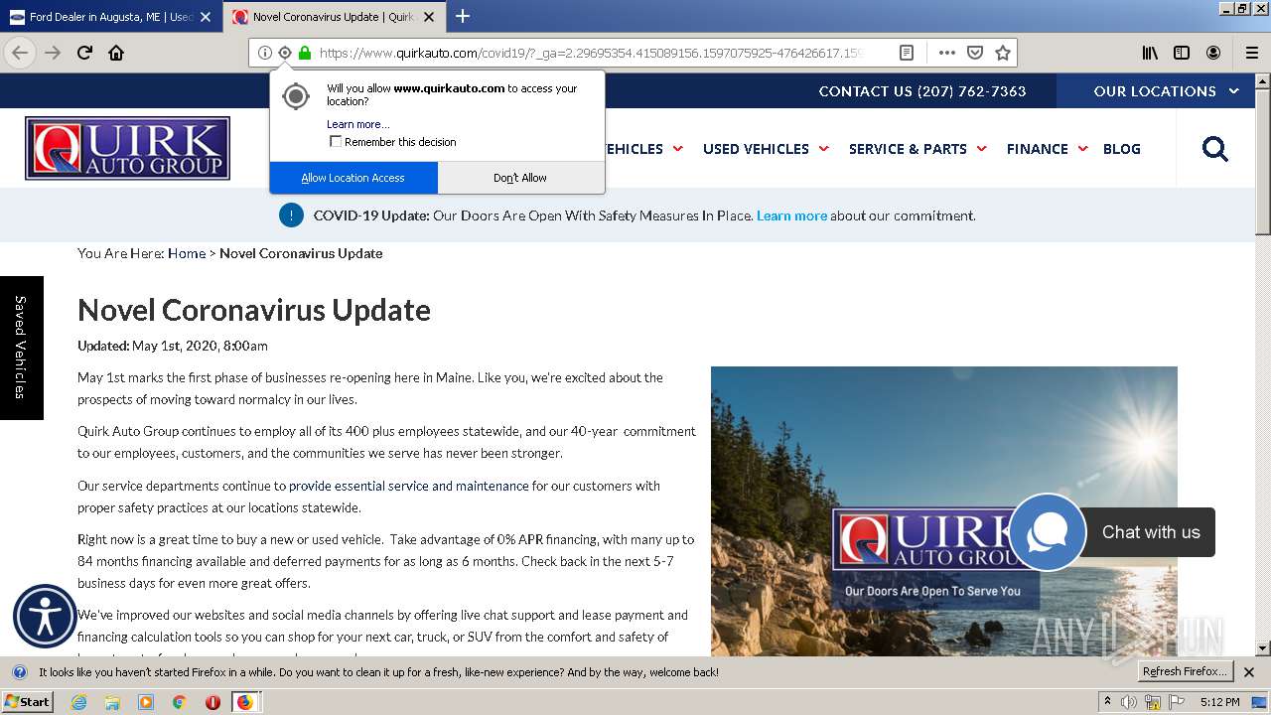Image resolution: width=1271 pixels, height=715 pixels.
Task: Call Contact Us phone number link
Action: pyautogui.click(x=922, y=90)
